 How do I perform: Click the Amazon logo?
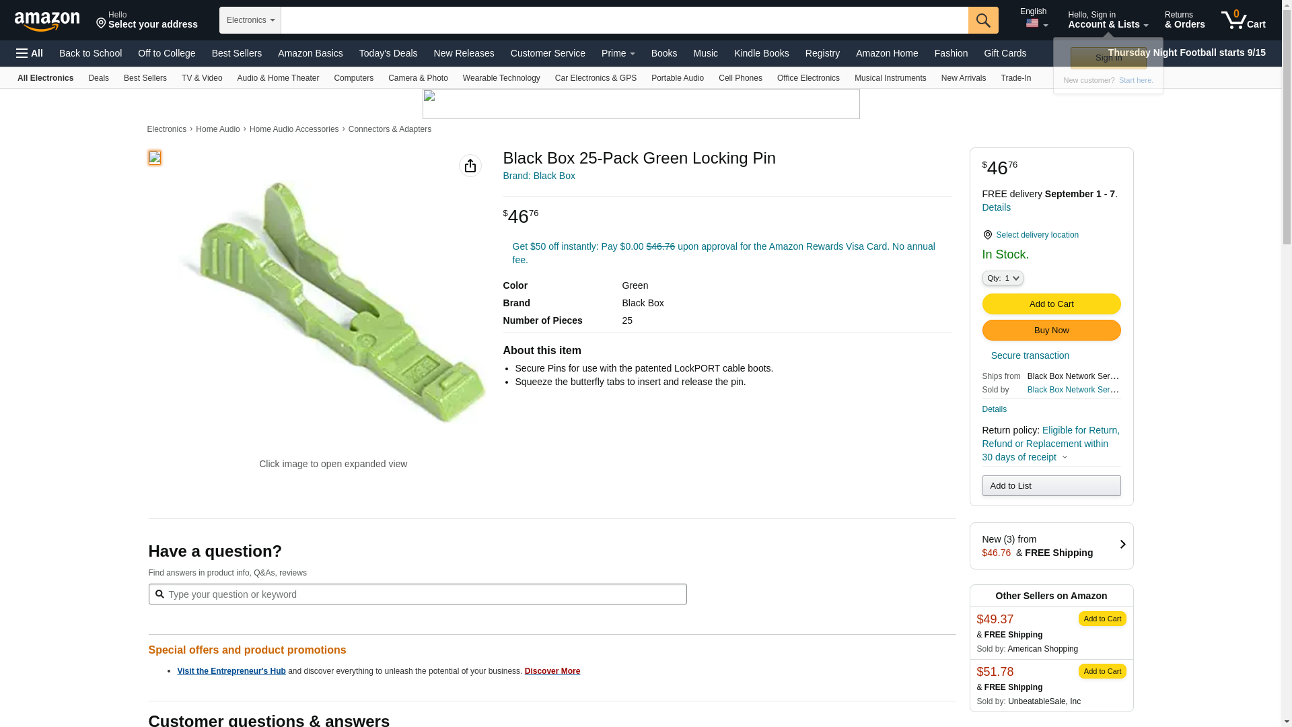[x=47, y=21]
